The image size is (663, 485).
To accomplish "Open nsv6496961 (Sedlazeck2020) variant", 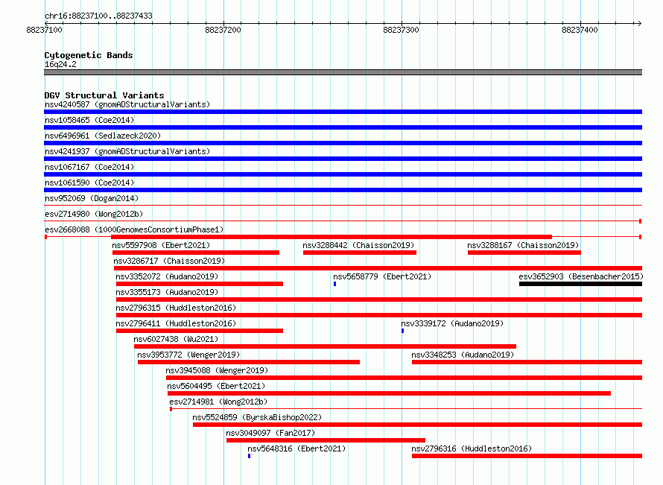I will 103,136.
